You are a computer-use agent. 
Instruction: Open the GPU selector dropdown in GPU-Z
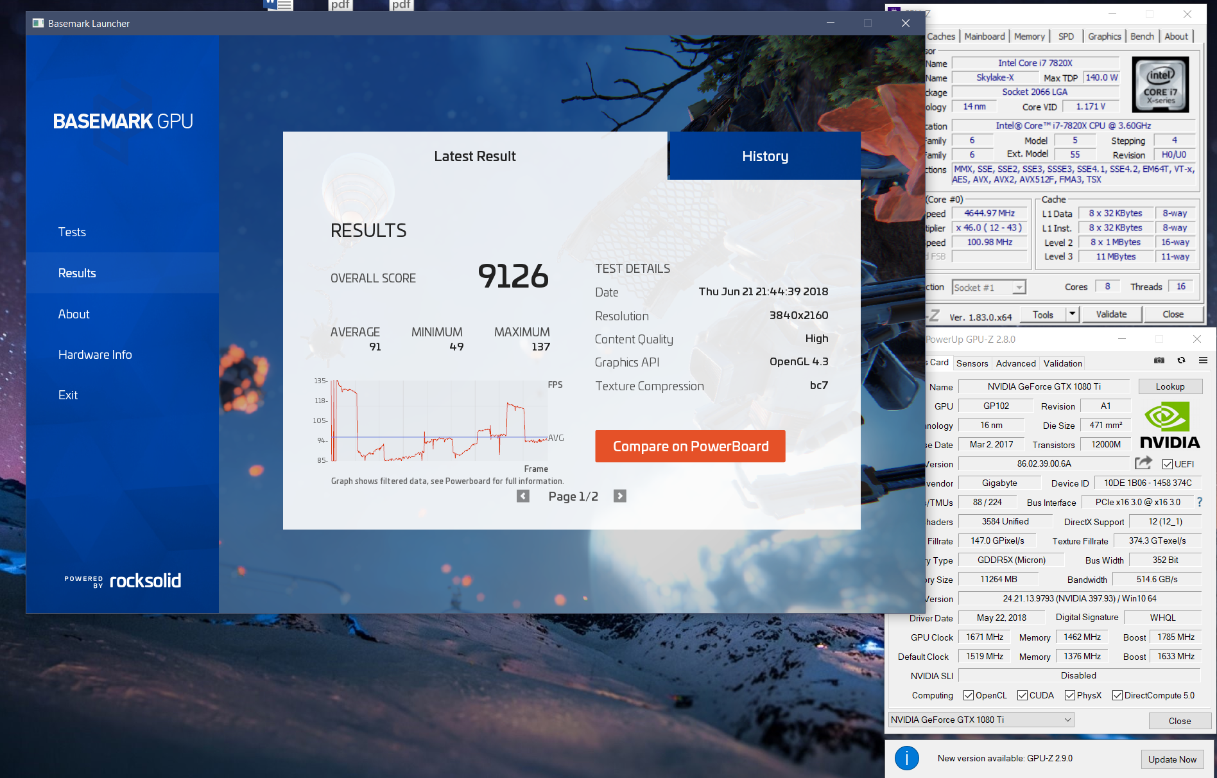(981, 720)
